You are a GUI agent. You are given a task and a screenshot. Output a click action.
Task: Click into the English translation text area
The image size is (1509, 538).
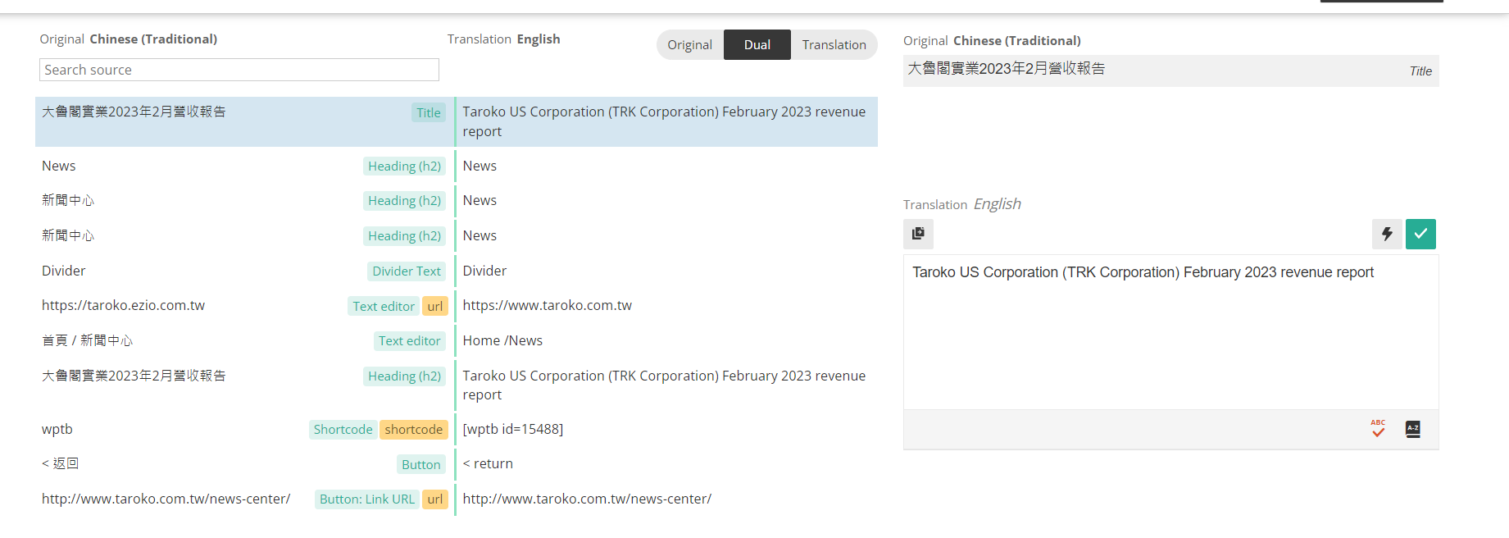pyautogui.click(x=1170, y=332)
